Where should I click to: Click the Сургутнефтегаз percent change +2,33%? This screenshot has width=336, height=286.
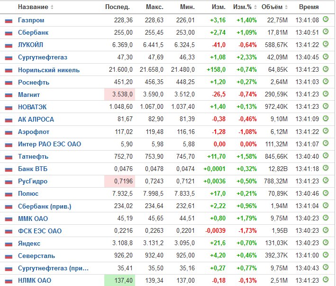pyautogui.click(x=246, y=57)
